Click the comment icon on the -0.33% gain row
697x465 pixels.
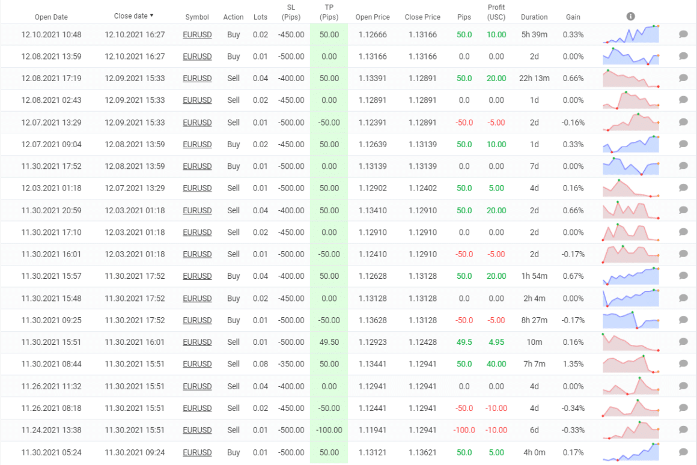tap(683, 430)
